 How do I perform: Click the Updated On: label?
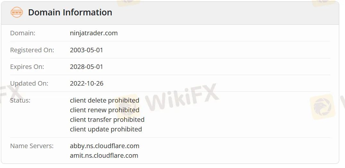pos(29,83)
